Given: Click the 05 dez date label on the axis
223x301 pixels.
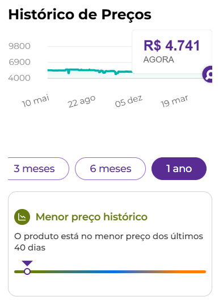Looking at the screenshot, I should tap(129, 101).
